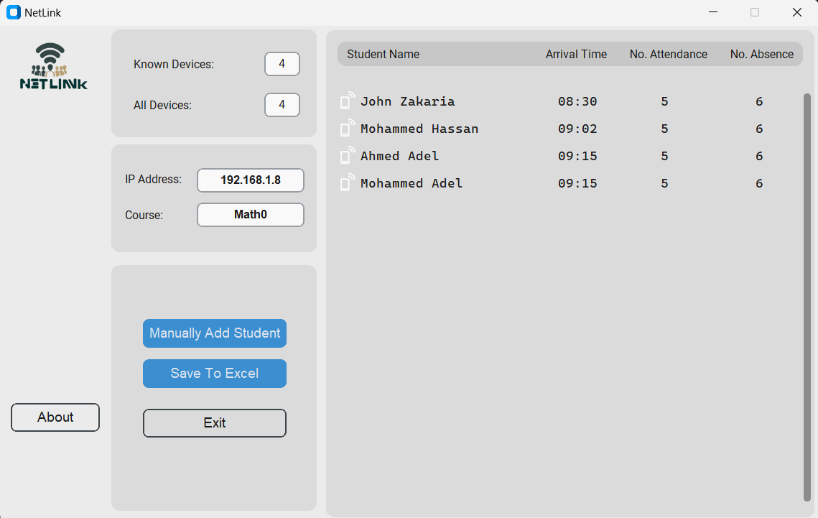Click the Arrival Time column header
818x518 pixels.
pos(576,54)
